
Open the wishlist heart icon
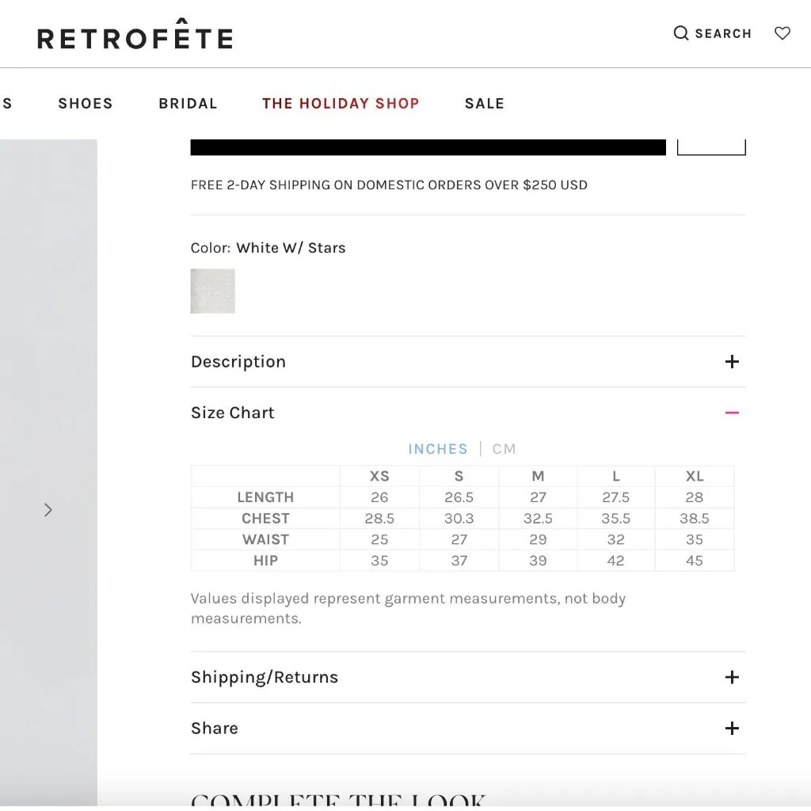tap(782, 33)
